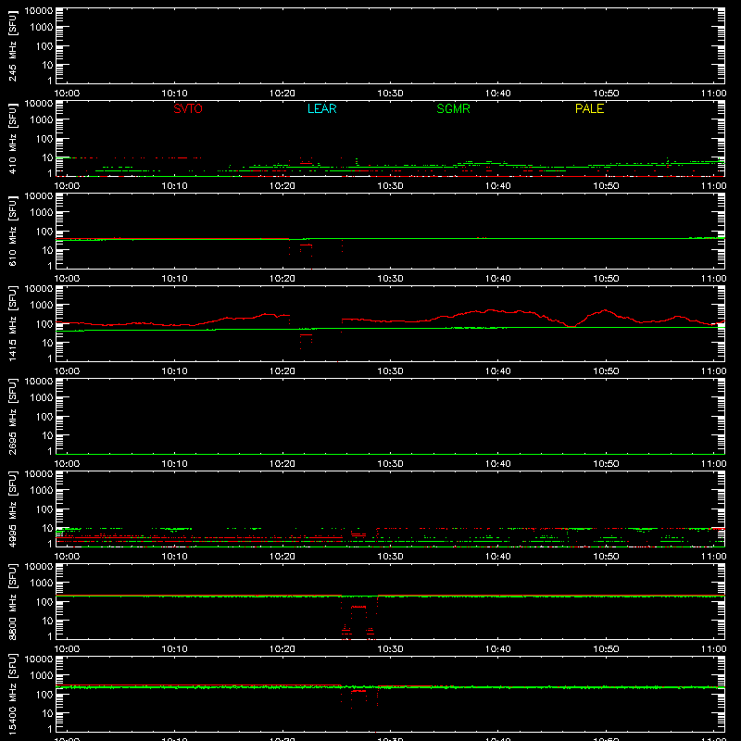Click the red data dip in 8800 MHz panel
The height and width of the screenshot is (741, 741).
358,618
